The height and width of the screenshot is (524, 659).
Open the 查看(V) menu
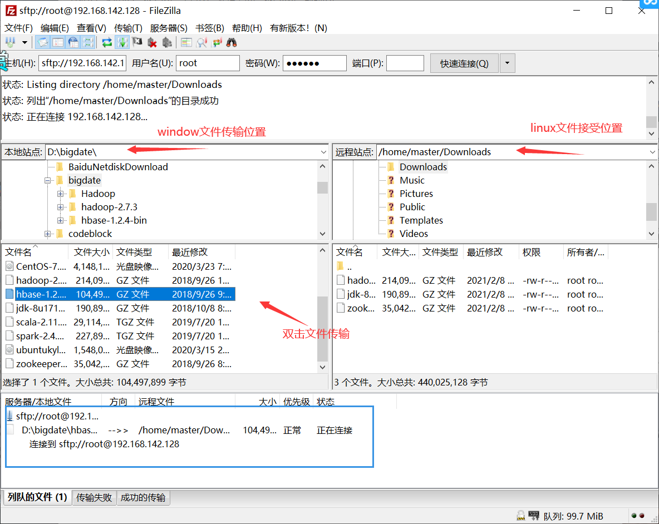coord(91,28)
